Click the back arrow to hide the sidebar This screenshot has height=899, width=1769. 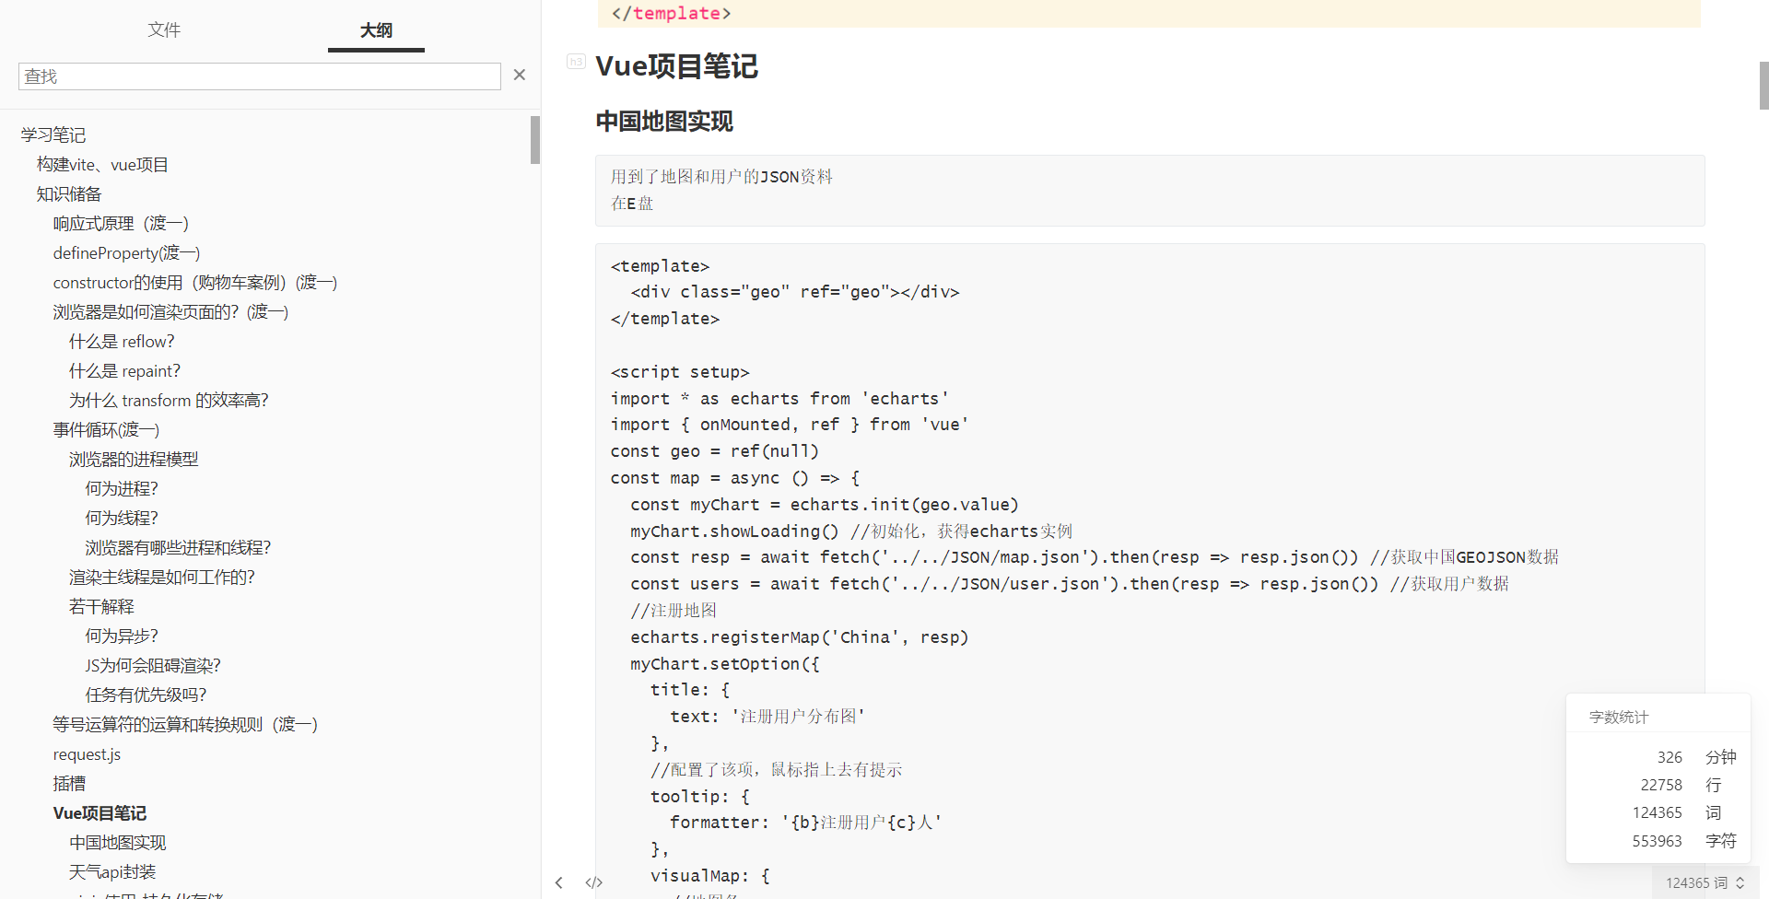558,882
